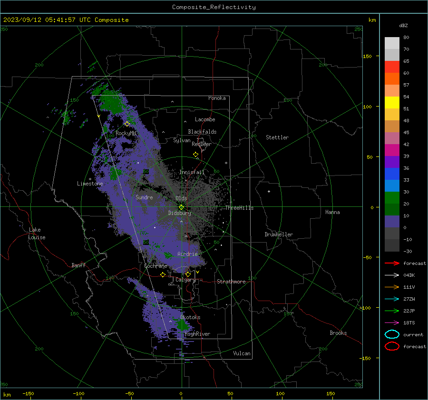Screen dimensions: 428x400
Task: Click the ThreeHills town label
Action: tap(239, 208)
